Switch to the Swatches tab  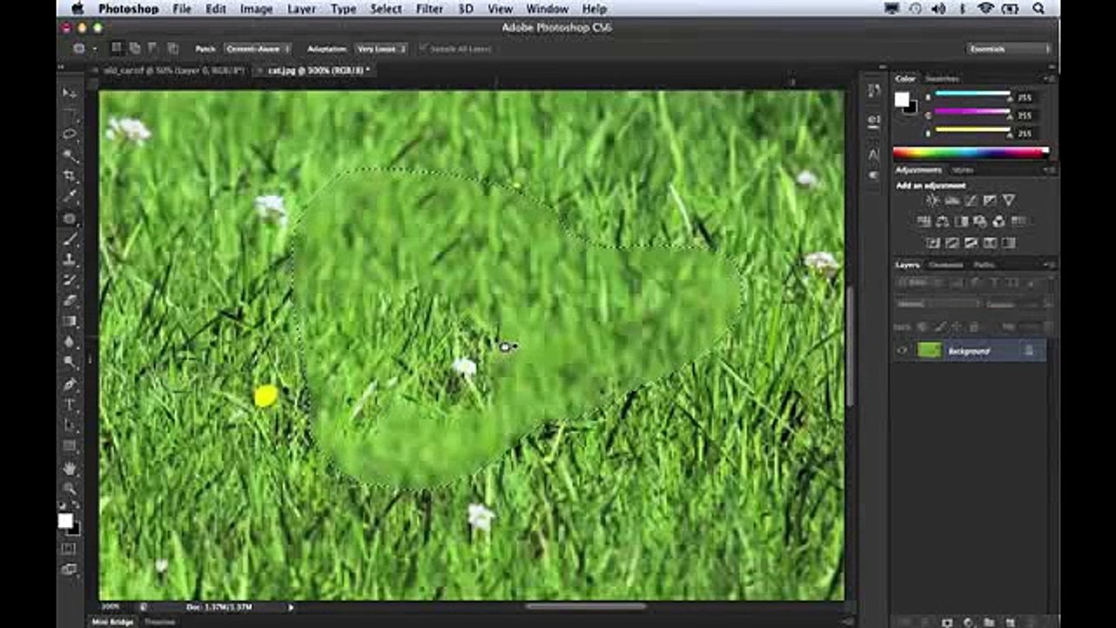point(942,78)
